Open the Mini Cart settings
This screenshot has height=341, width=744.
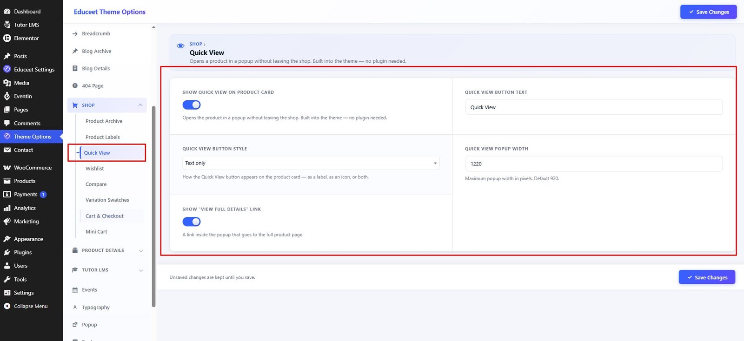click(x=96, y=232)
